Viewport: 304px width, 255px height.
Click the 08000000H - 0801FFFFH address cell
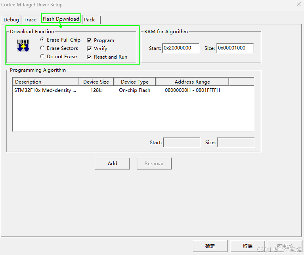[192, 90]
